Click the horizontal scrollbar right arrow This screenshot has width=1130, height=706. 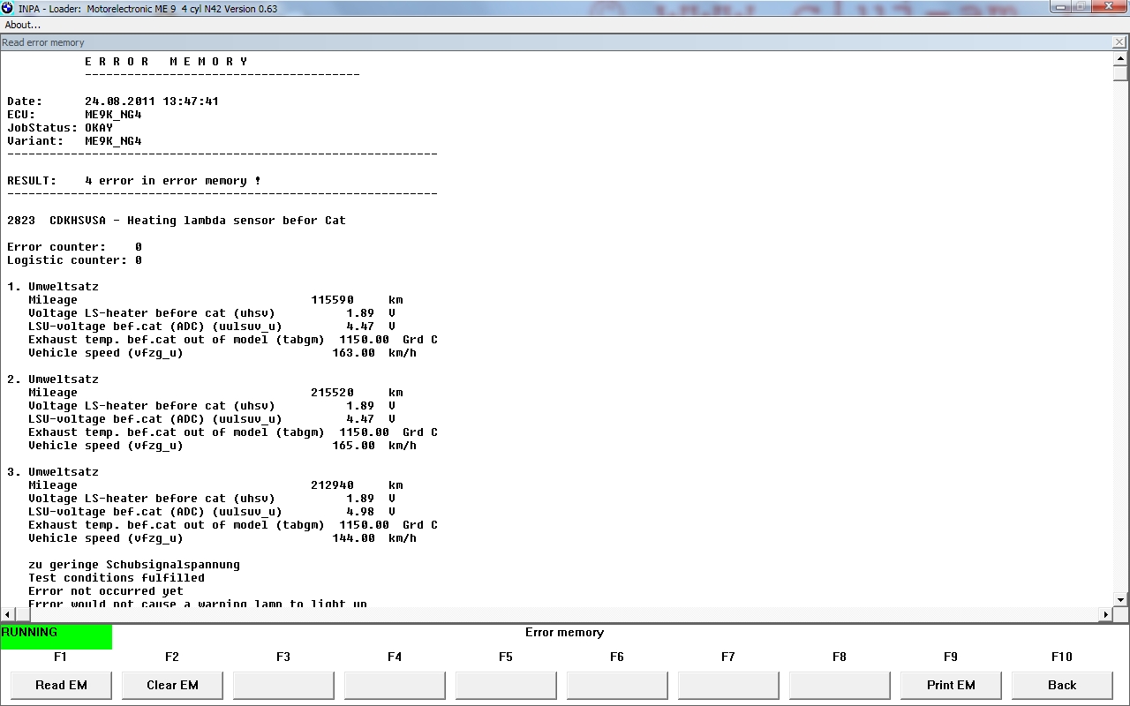pyautogui.click(x=1105, y=614)
